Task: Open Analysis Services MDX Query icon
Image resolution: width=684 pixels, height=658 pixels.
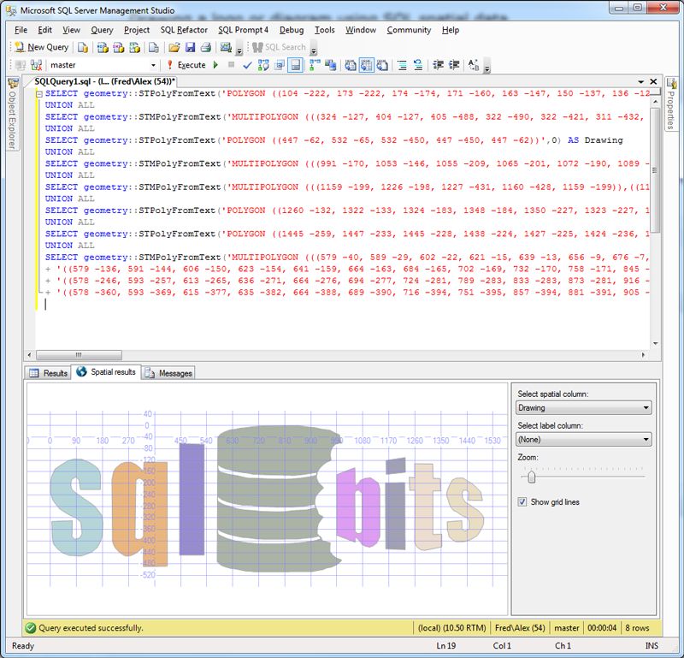Action: 103,47
